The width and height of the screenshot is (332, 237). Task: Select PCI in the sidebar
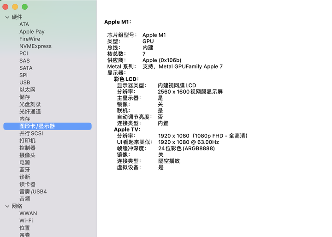click(24, 53)
